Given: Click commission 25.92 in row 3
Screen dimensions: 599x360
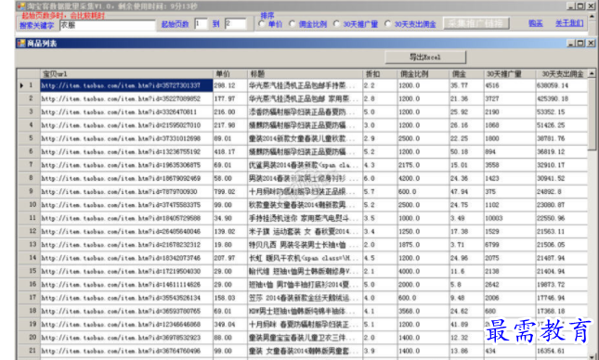Looking at the screenshot, I should point(466,112).
